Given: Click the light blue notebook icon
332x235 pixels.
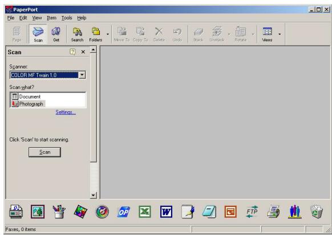Looking at the screenshot, I should [x=209, y=212].
